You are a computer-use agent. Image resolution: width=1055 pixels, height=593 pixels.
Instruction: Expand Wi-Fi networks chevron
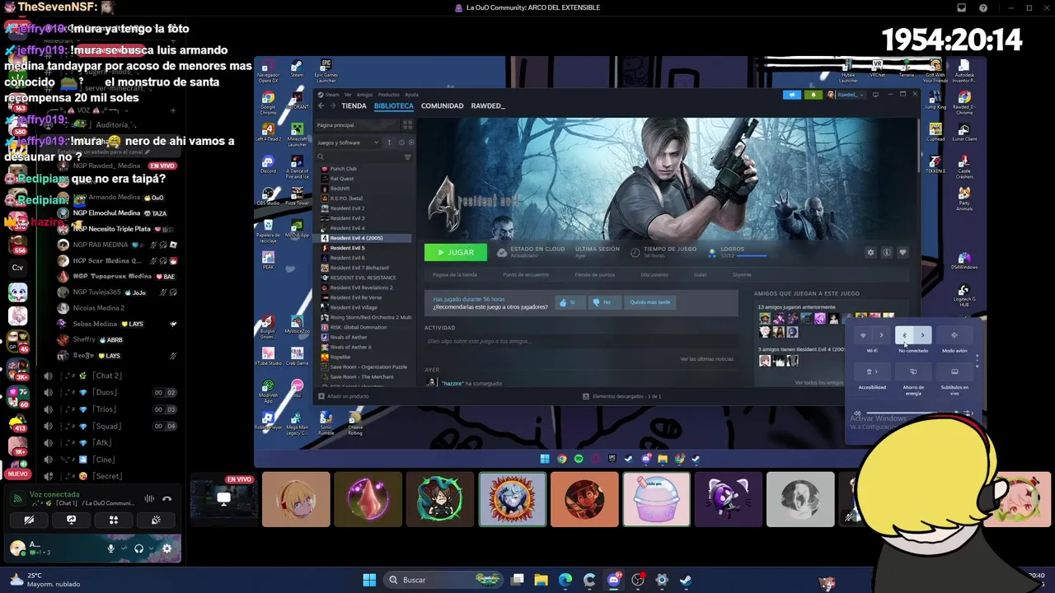point(881,335)
